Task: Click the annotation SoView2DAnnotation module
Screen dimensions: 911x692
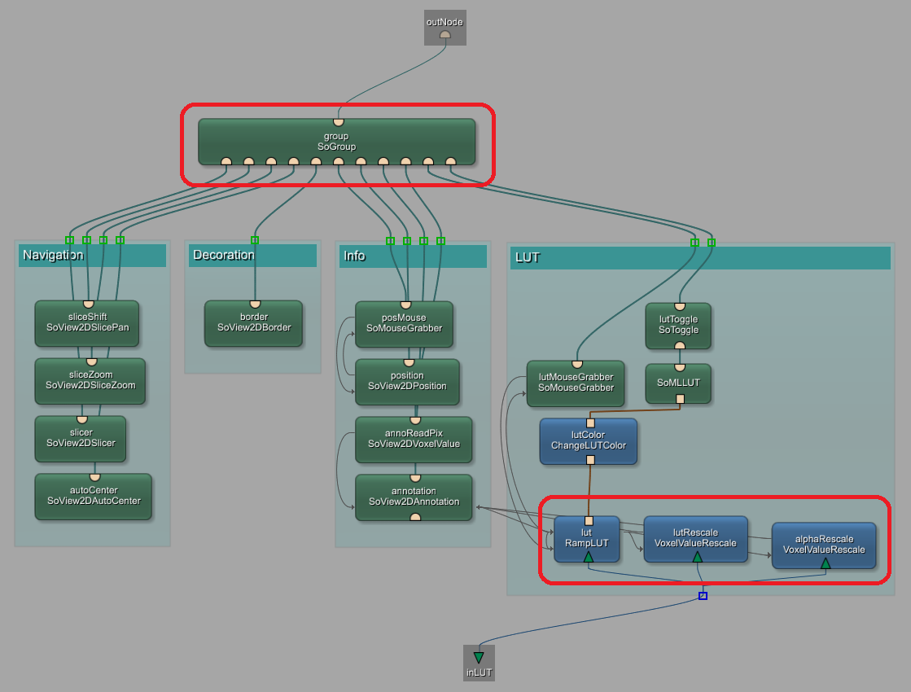Action: point(414,497)
